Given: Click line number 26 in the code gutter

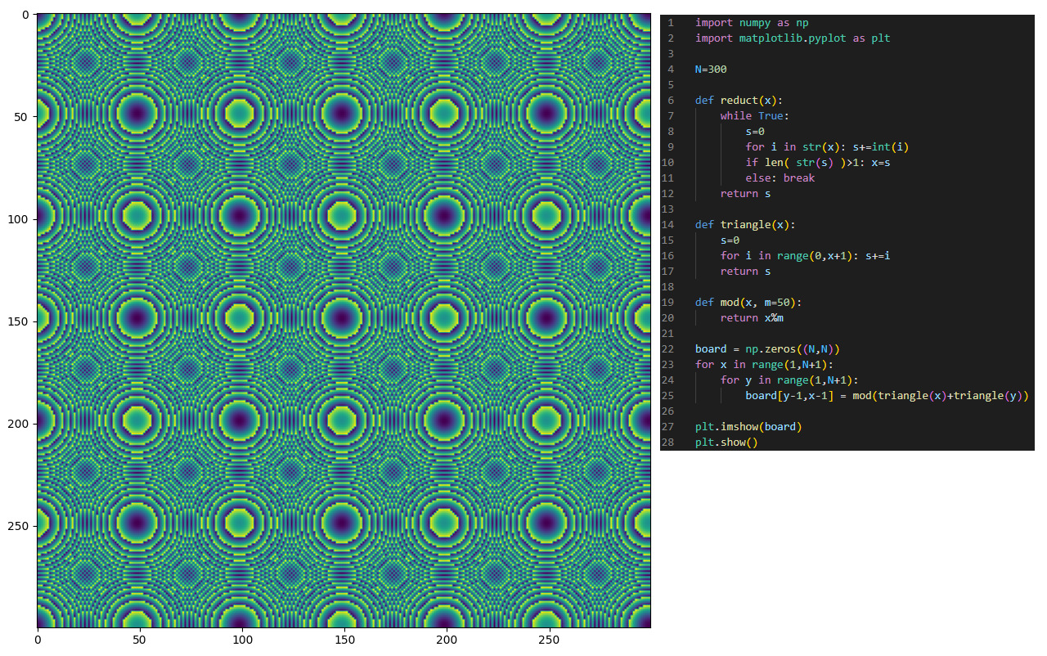Looking at the screenshot, I should (667, 411).
